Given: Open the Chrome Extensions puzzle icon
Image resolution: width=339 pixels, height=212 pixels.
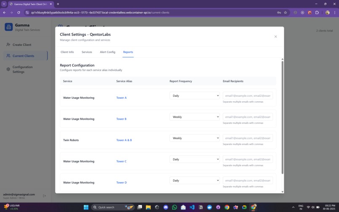Looking at the screenshot, I should point(317,13).
